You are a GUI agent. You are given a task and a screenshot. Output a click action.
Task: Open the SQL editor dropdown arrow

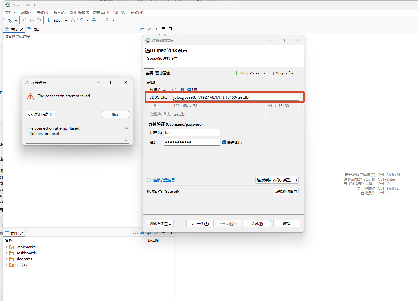(66, 21)
